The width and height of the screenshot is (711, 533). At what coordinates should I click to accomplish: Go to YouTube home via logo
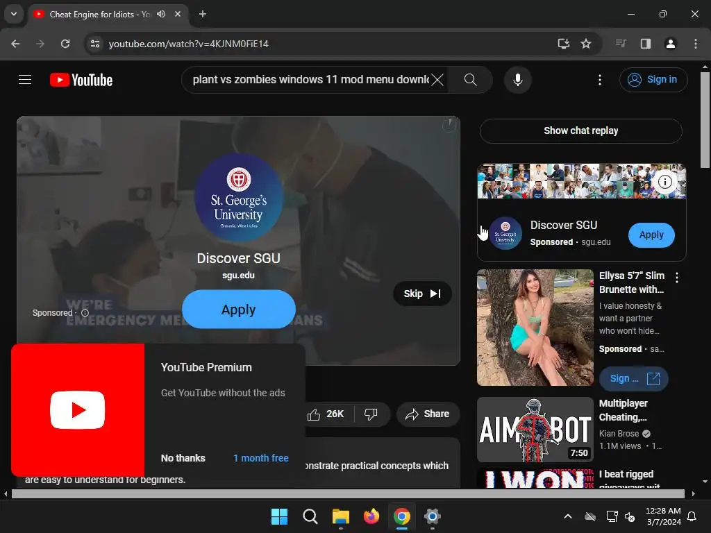coord(81,80)
